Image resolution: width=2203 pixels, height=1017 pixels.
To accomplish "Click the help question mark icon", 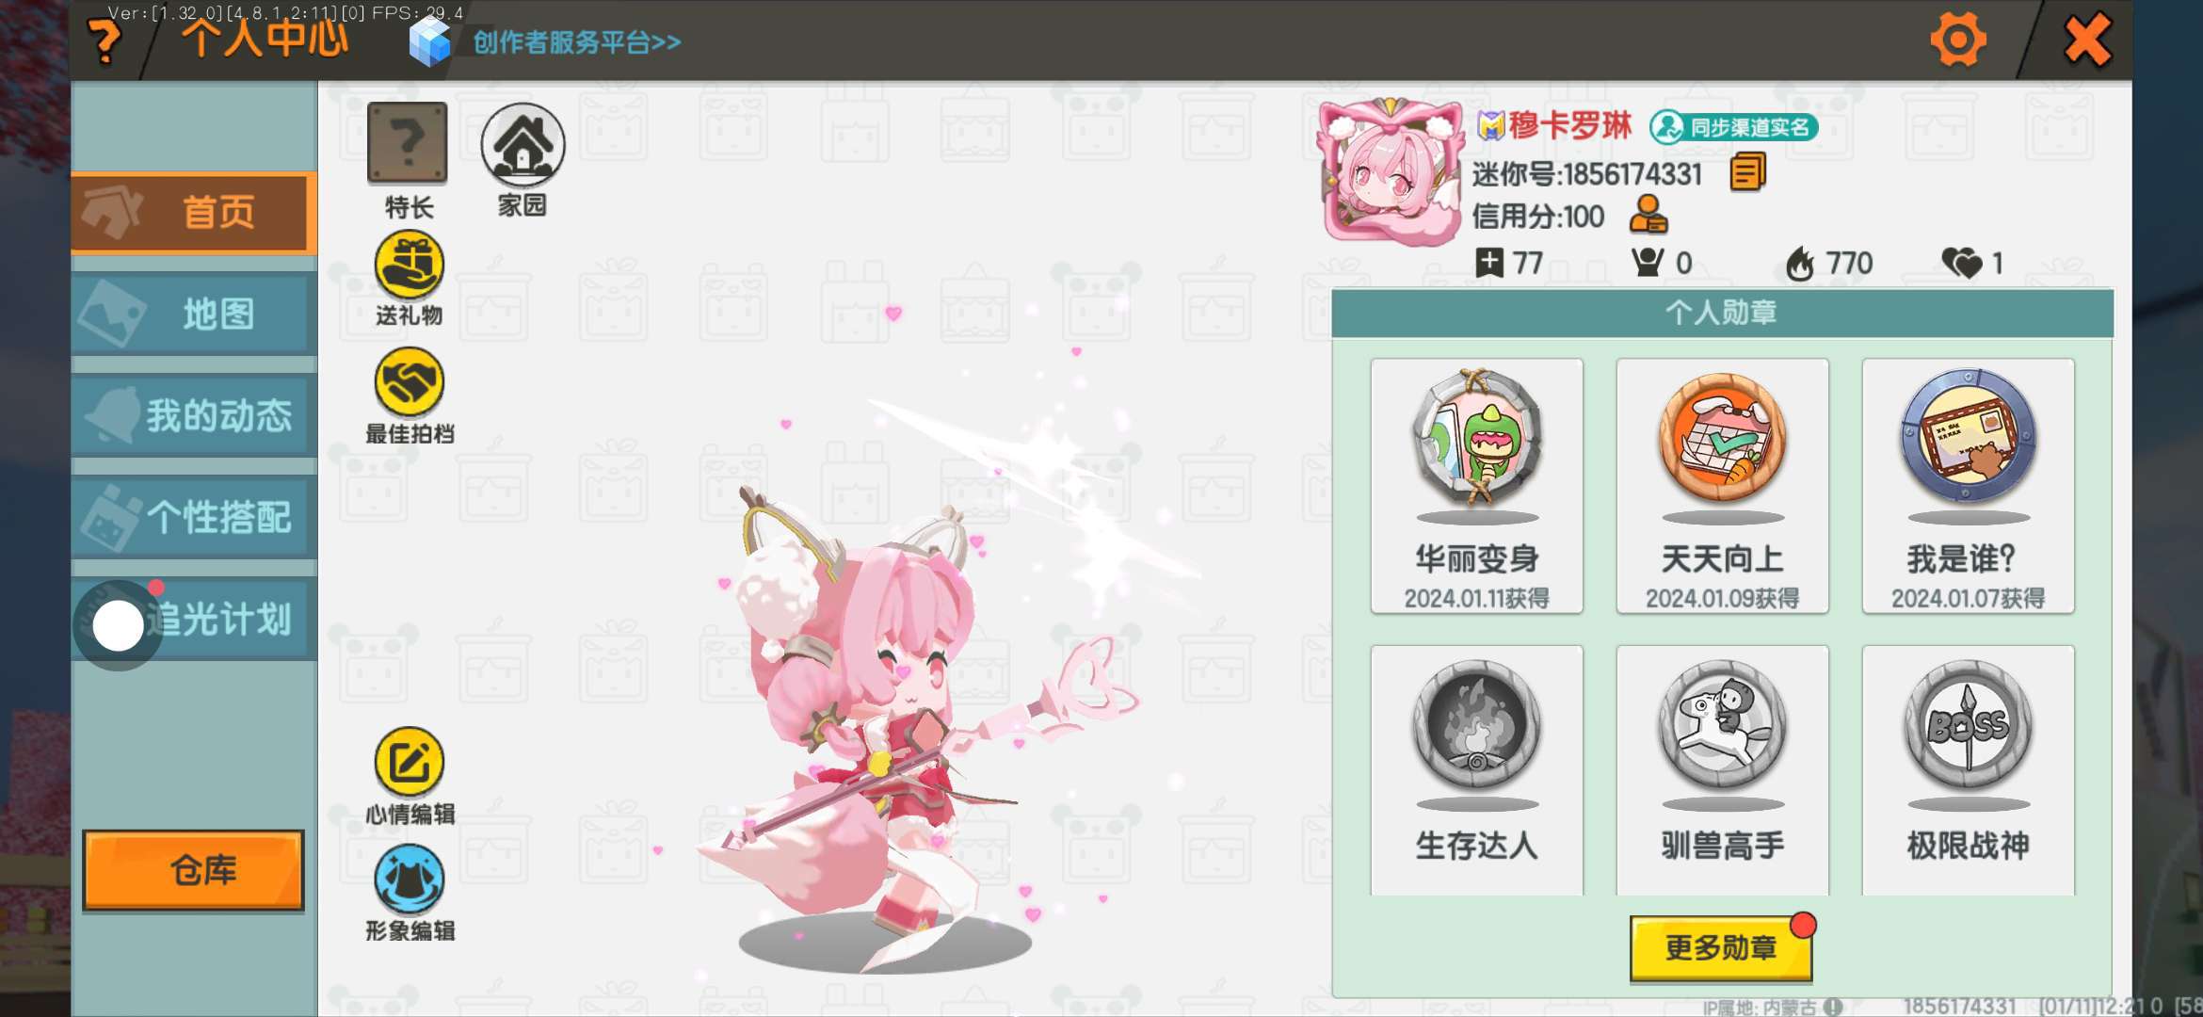I will pos(105,42).
